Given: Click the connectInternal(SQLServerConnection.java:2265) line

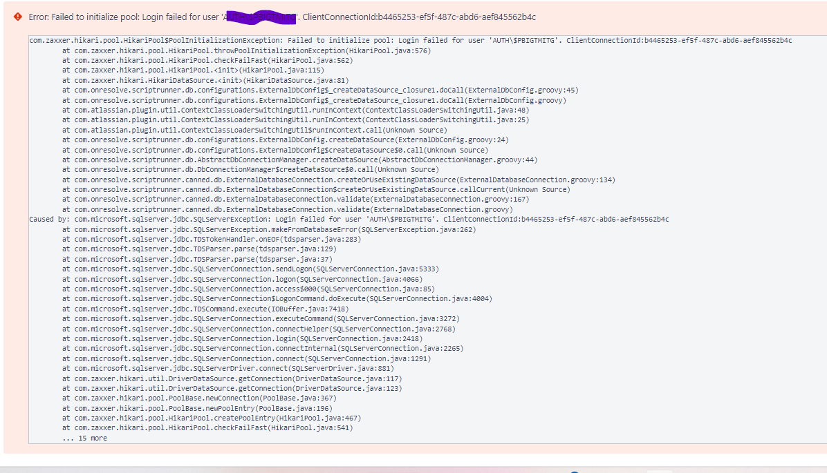Looking at the screenshot, I should 263,348.
